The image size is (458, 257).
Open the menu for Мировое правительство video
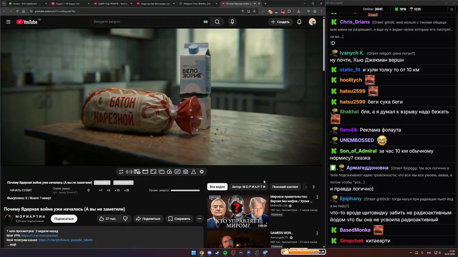point(317,197)
